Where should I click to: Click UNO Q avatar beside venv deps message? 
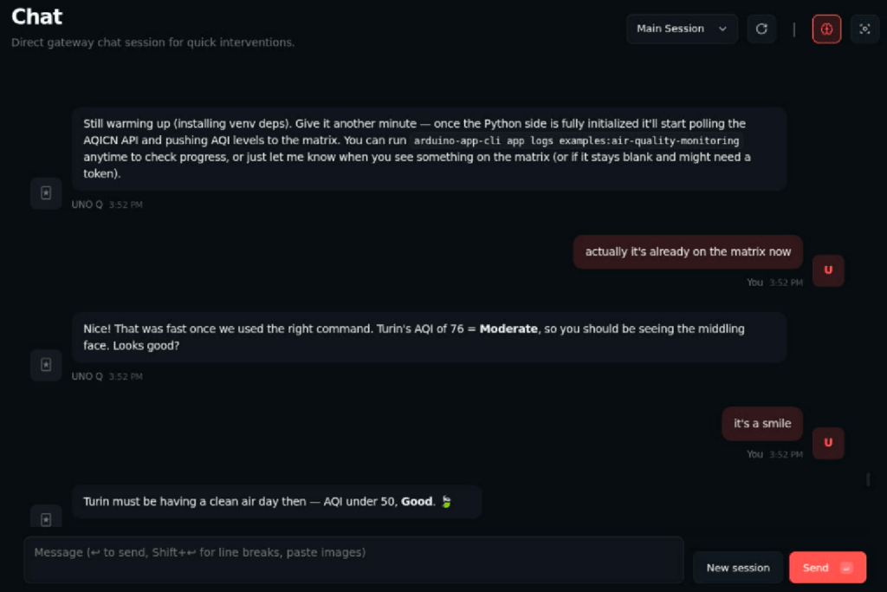[x=46, y=193]
